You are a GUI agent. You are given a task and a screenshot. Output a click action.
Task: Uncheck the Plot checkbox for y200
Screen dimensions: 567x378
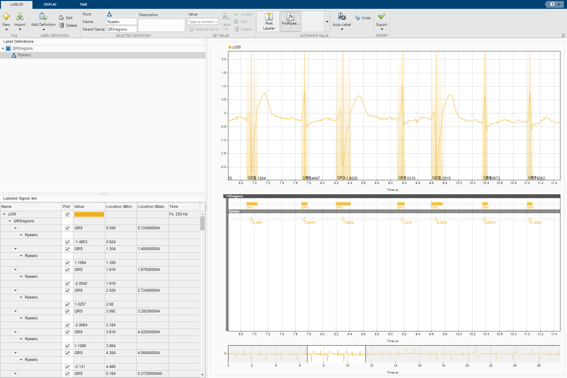click(67, 215)
